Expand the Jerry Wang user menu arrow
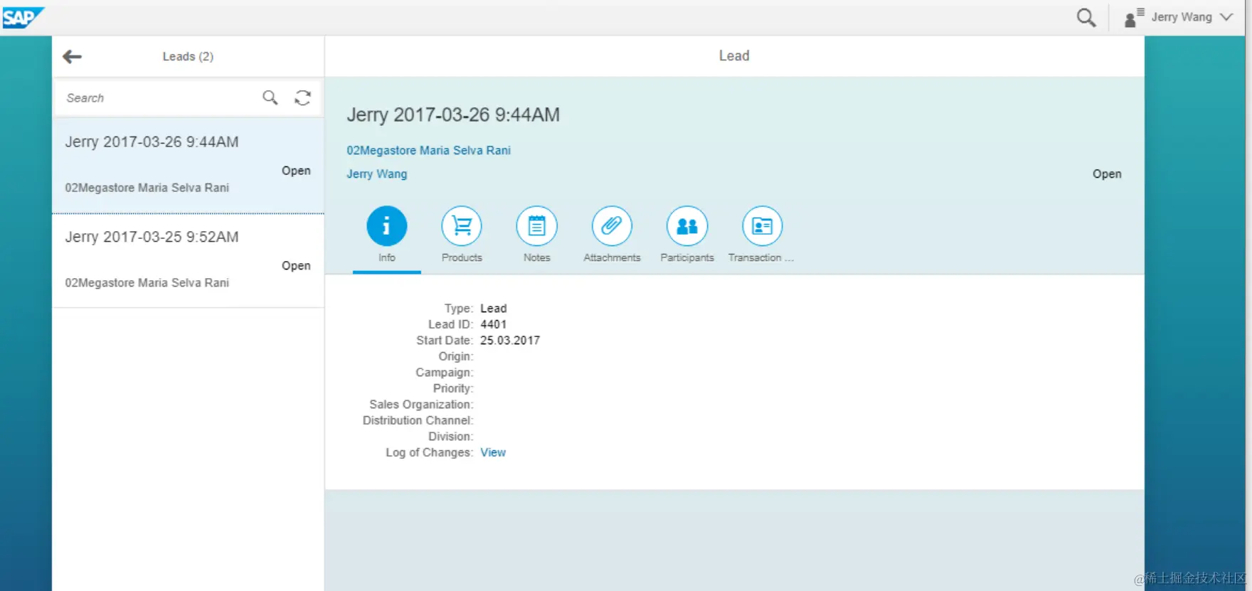Screen dimensions: 1252x591 1226,17
